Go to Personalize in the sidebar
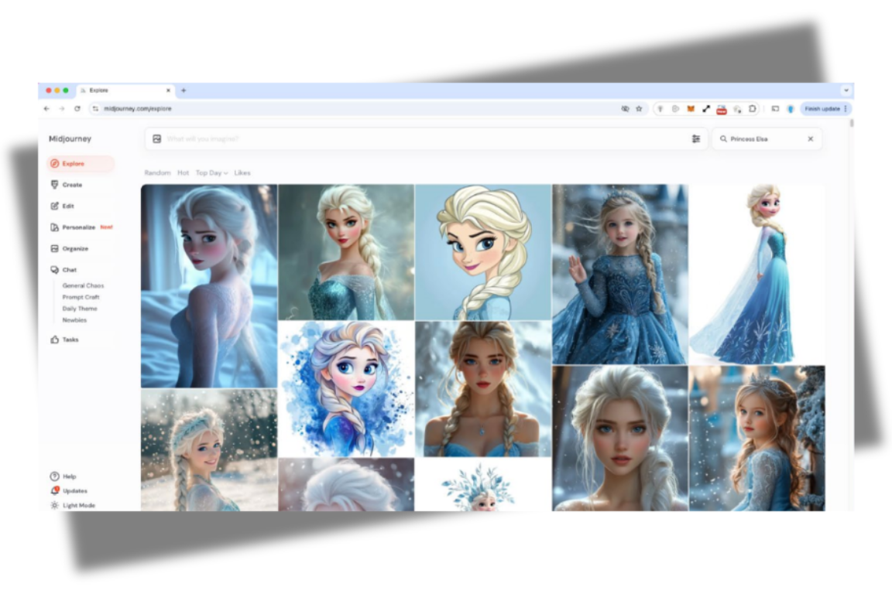This screenshot has width=892, height=594. pyautogui.click(x=81, y=227)
